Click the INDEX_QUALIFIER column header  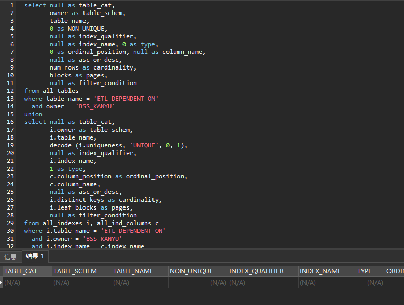[263, 271]
